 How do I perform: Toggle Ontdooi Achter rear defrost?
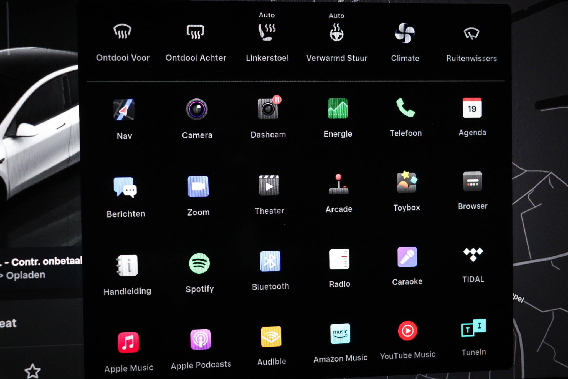(196, 32)
